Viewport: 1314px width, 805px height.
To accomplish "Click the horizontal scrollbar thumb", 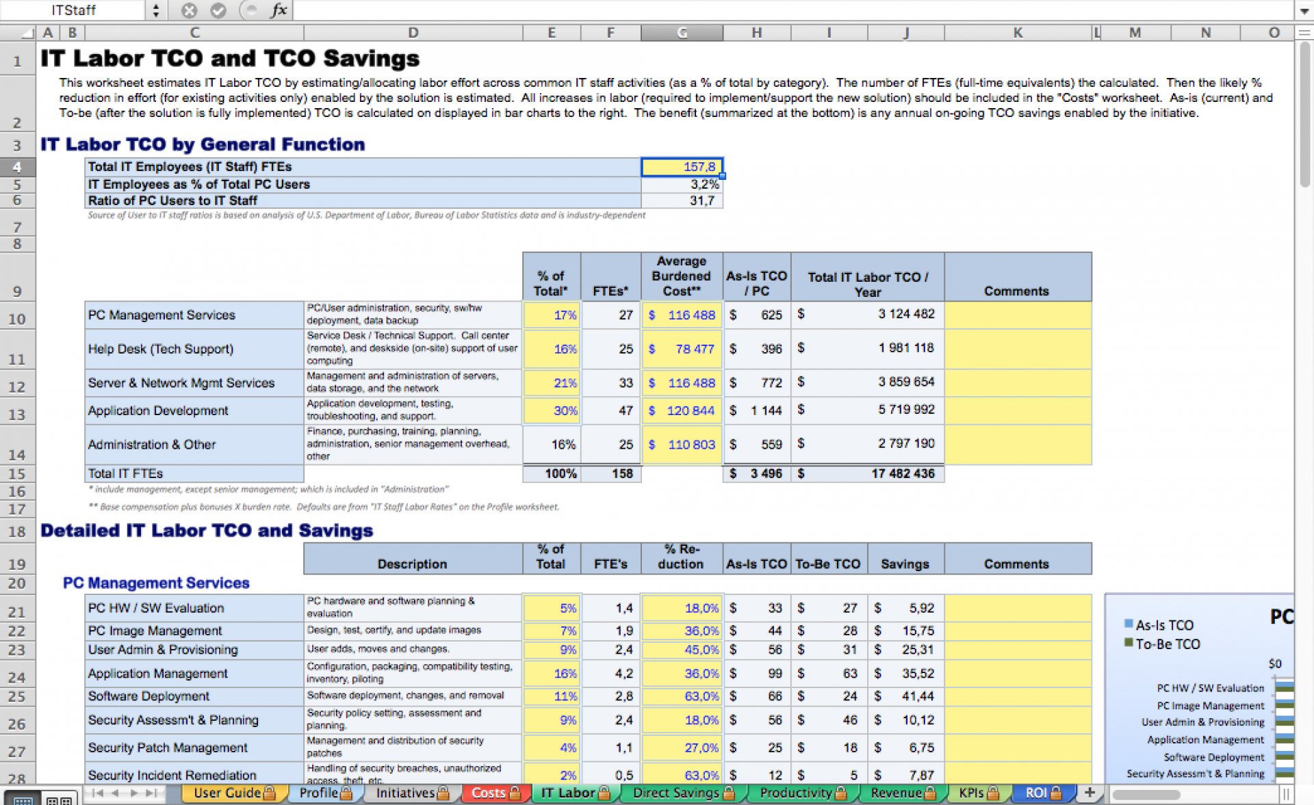I will pos(1146,795).
